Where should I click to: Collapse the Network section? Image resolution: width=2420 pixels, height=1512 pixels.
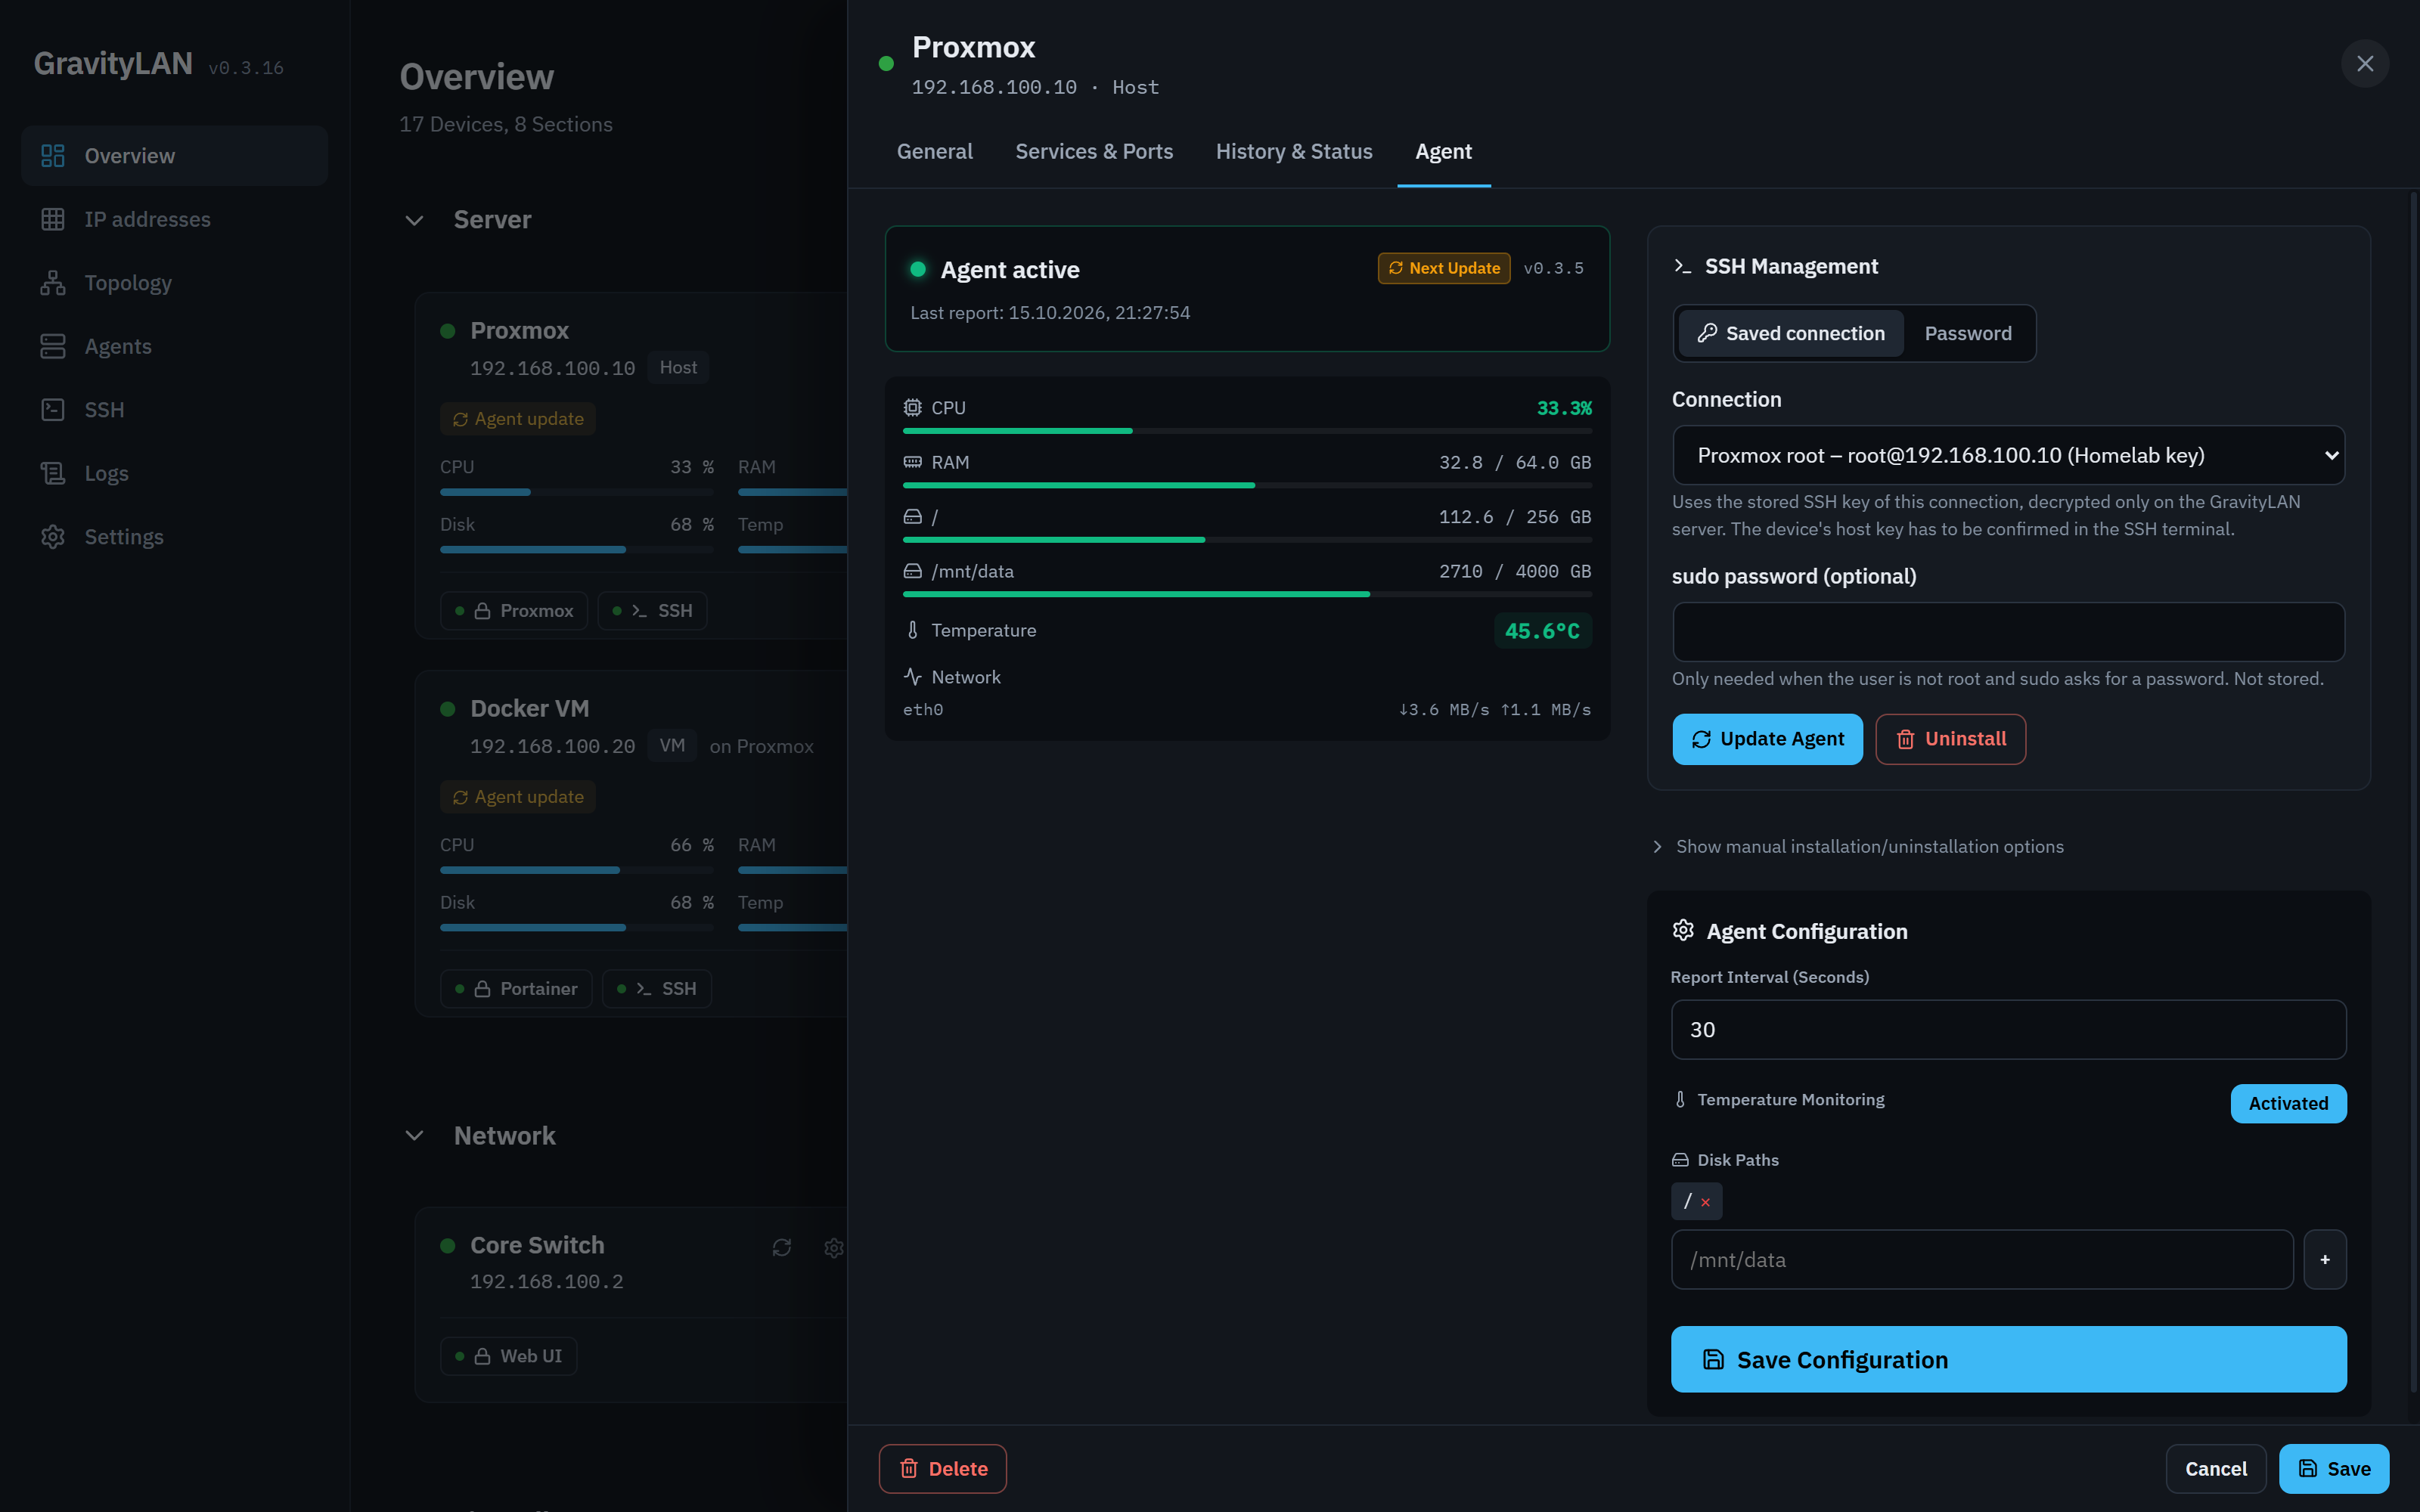[x=414, y=1136]
